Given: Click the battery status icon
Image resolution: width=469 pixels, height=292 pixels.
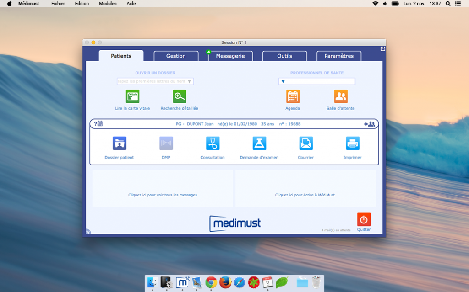Looking at the screenshot, I should coord(395,4).
